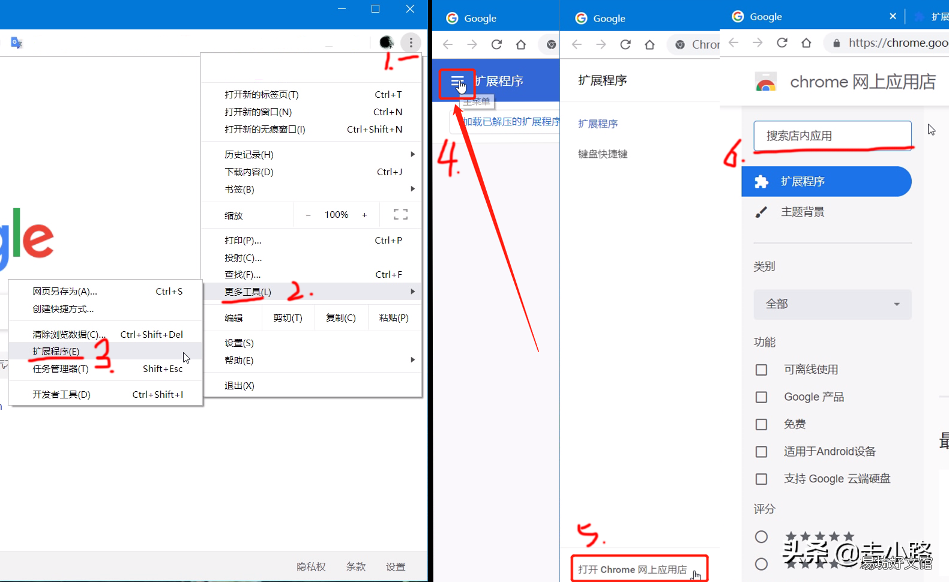Expand 历史记录(H) submenu
Screen dimensions: 949x582
tap(312, 155)
